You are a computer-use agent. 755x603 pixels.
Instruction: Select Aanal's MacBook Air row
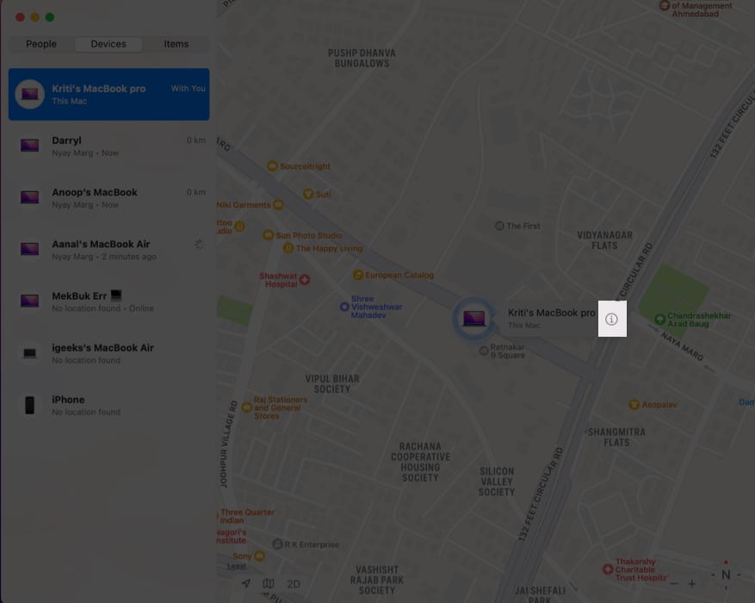[x=108, y=250]
